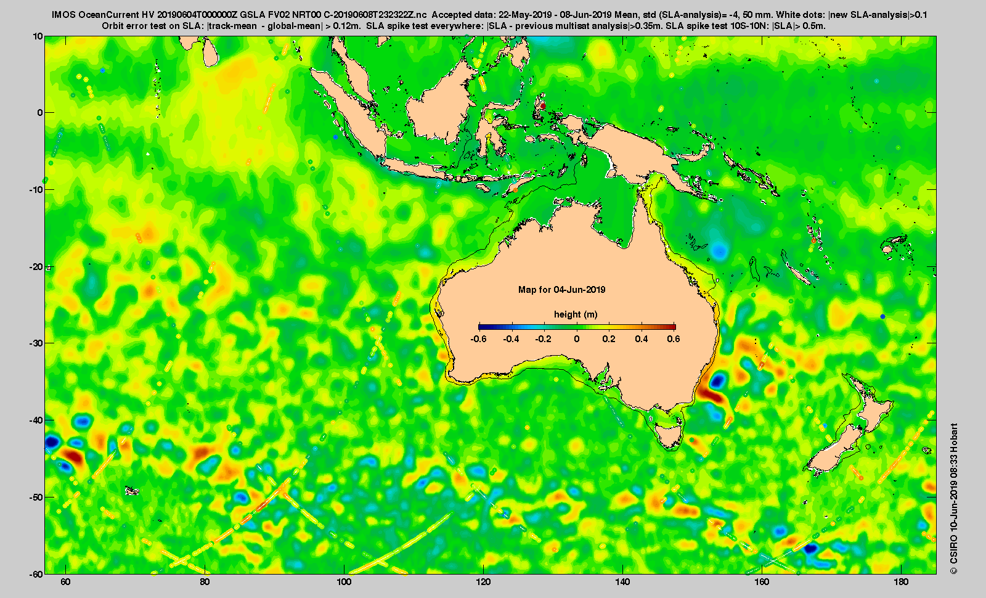Viewport: 986px width, 598px height.
Task: Click the '© CSIRO 10-Jun-2019 08:33 Hobart' text
Action: 954,499
